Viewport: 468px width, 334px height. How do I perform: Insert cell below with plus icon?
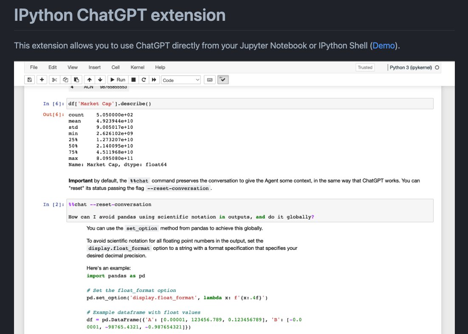click(x=42, y=80)
